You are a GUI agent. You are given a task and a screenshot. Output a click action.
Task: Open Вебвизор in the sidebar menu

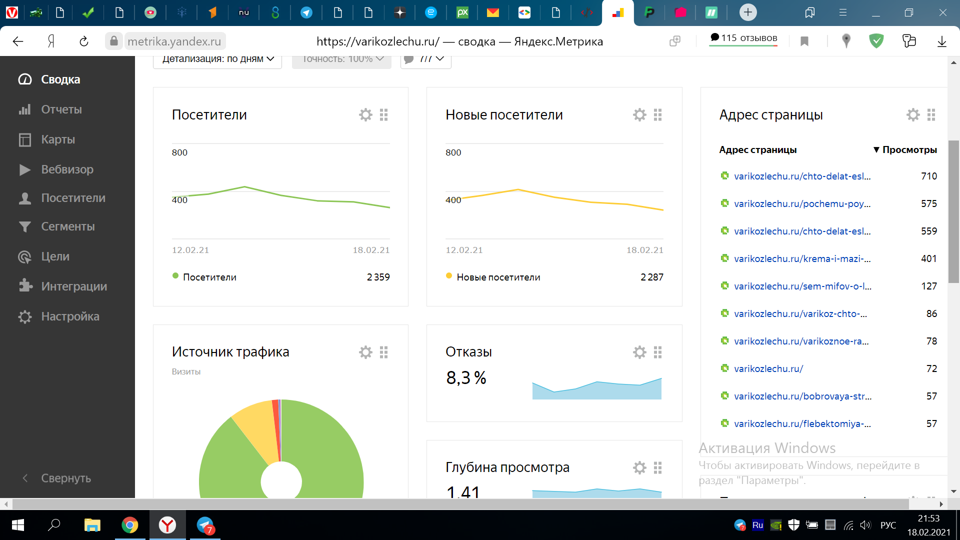67,169
